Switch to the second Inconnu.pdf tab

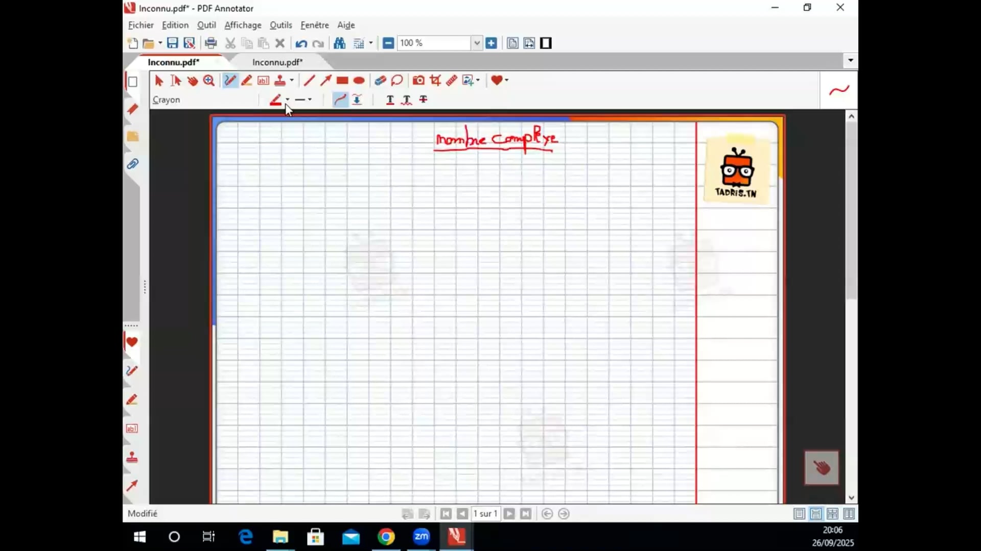(x=277, y=62)
